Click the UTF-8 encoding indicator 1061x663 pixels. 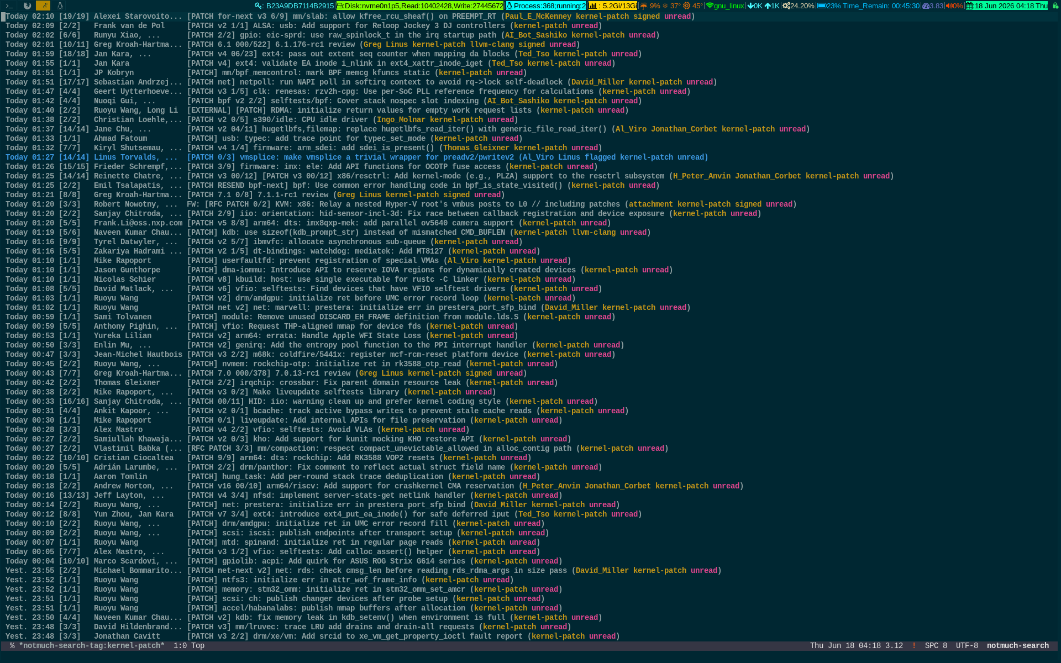click(967, 646)
